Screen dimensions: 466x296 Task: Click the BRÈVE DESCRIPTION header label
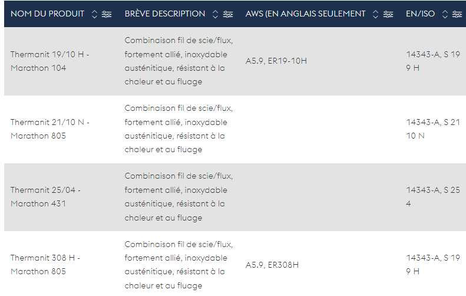point(164,14)
